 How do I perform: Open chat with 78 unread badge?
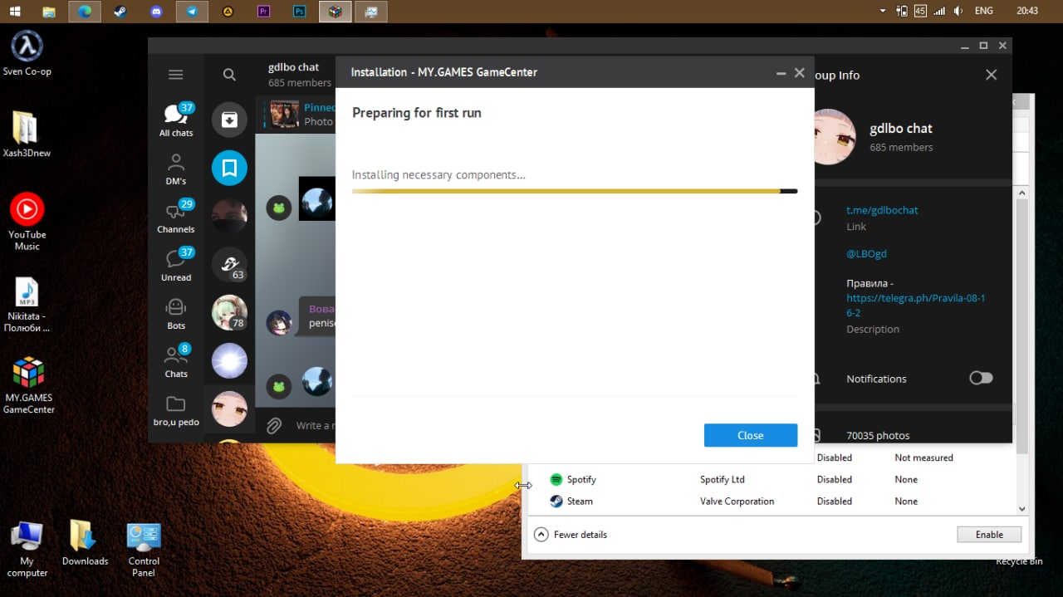pyautogui.click(x=229, y=312)
